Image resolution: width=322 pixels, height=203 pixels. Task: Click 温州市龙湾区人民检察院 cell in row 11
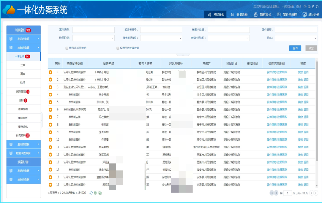point(206,147)
